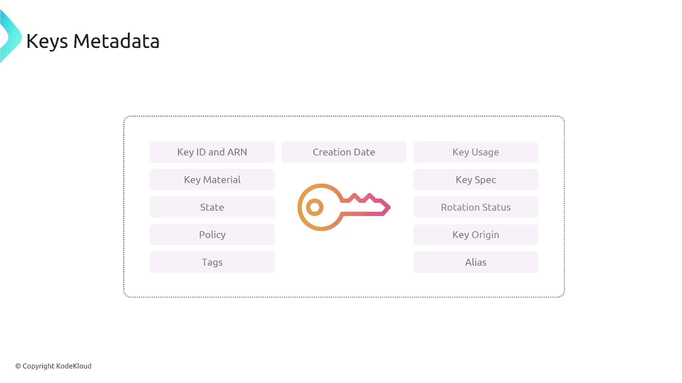The width and height of the screenshot is (682, 383).
Task: Click the Policy metadata box
Action: (212, 235)
